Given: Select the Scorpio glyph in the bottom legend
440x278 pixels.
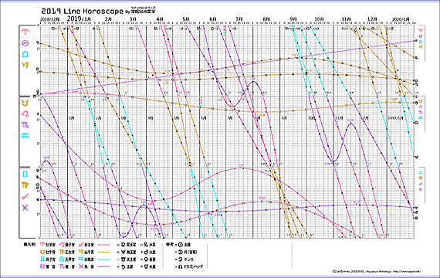Looking at the screenshot, I should (62, 266).
